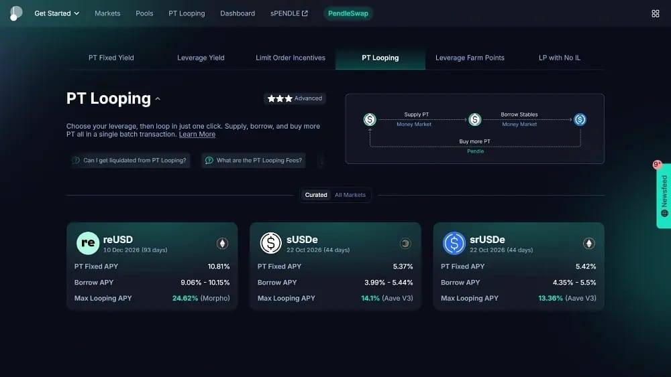The image size is (671, 377).
Task: Click chat icon beside Looping Fees question
Action: point(209,161)
